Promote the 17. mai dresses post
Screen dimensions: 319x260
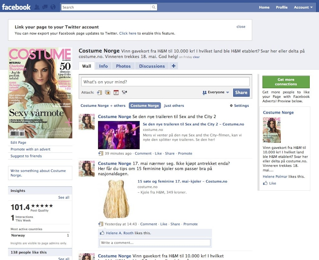tap(190, 224)
